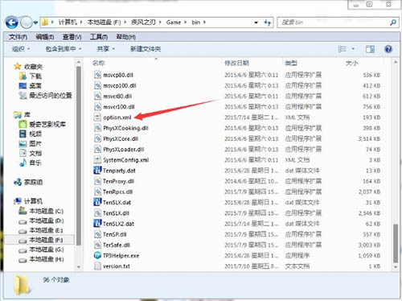Select the option.xml file
Image resolution: width=402 pixels, height=301 pixels.
pyautogui.click(x=117, y=118)
